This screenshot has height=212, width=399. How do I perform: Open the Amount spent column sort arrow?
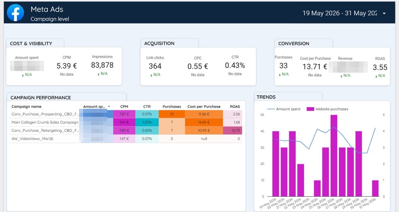[x=109, y=107]
